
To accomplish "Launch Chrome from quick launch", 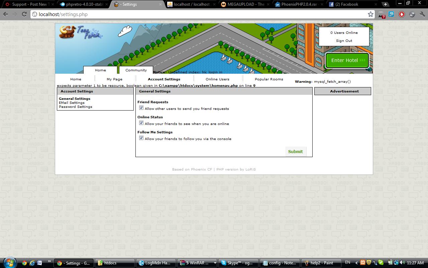I will 24,263.
